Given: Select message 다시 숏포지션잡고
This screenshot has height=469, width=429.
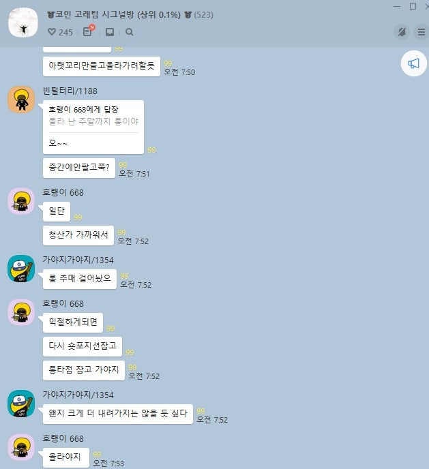Looking at the screenshot, I should (x=83, y=346).
